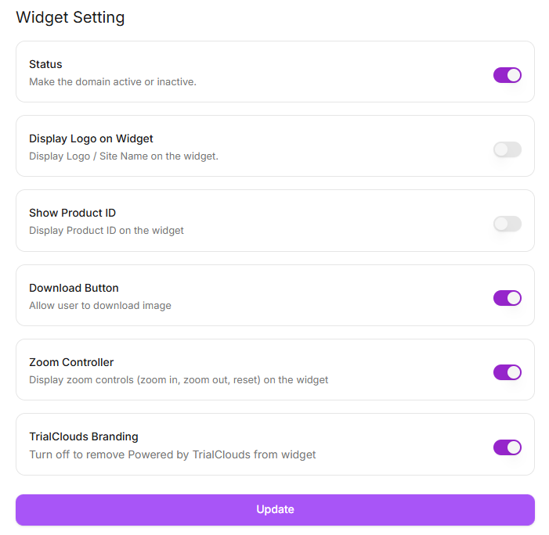Disable the Zoom Controller toggle switch
Image resolution: width=549 pixels, height=535 pixels.
tap(507, 372)
